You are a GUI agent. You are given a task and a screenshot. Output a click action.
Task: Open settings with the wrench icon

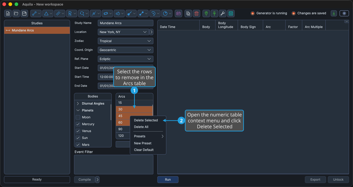coord(223,13)
